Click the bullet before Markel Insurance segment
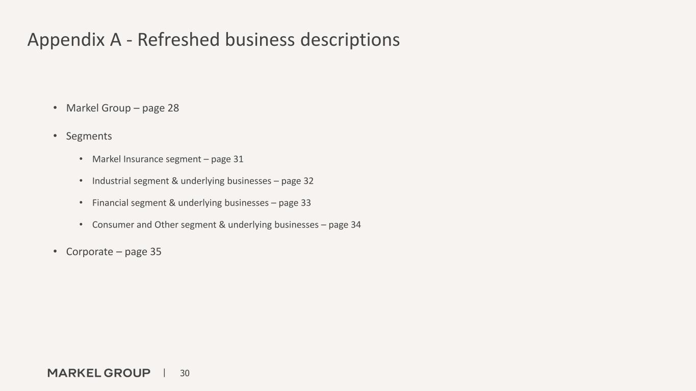 81,159
